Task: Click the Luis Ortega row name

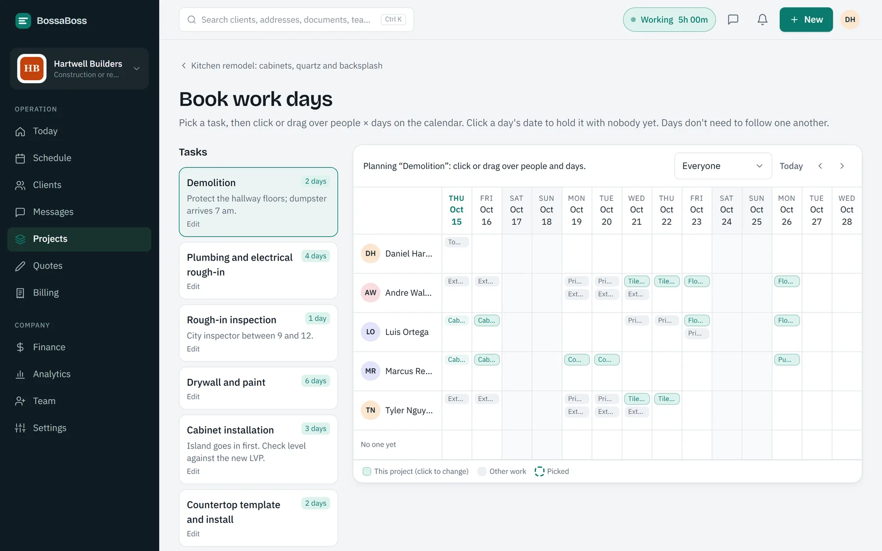Action: [x=407, y=332]
